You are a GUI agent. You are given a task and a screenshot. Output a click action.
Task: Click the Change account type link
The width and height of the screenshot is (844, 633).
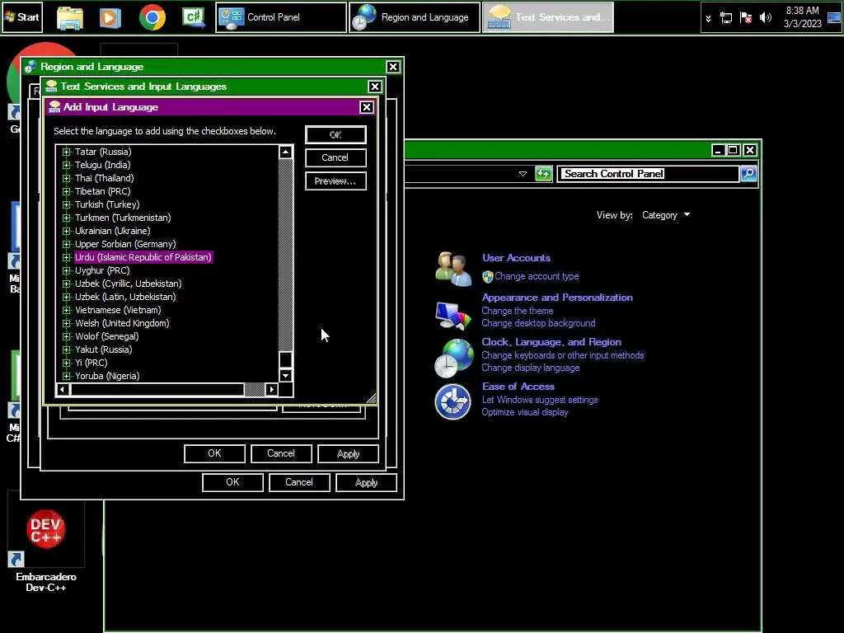(537, 276)
